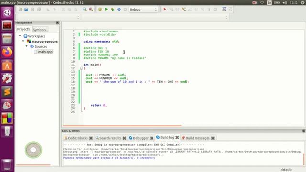Switch to the Projects tab

pos(23,29)
